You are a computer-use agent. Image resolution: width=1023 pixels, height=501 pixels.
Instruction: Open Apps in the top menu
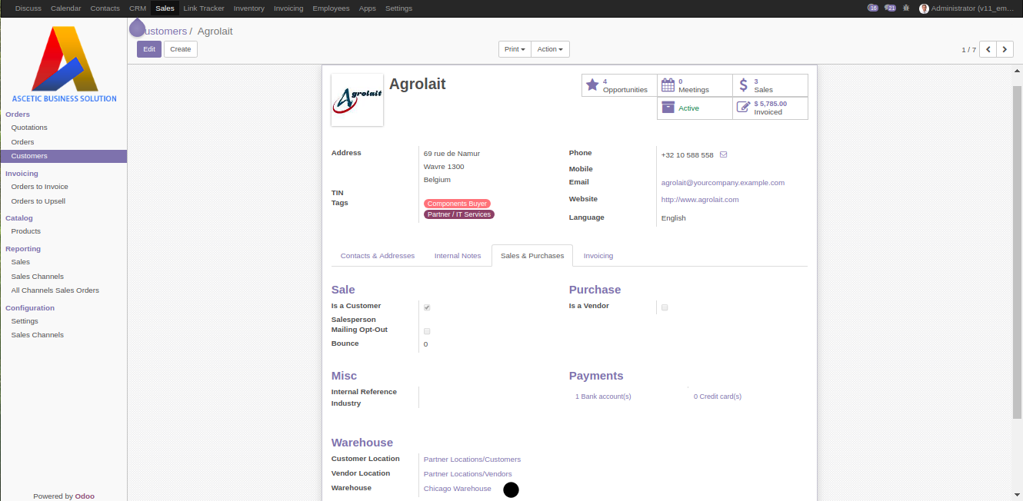pos(368,8)
